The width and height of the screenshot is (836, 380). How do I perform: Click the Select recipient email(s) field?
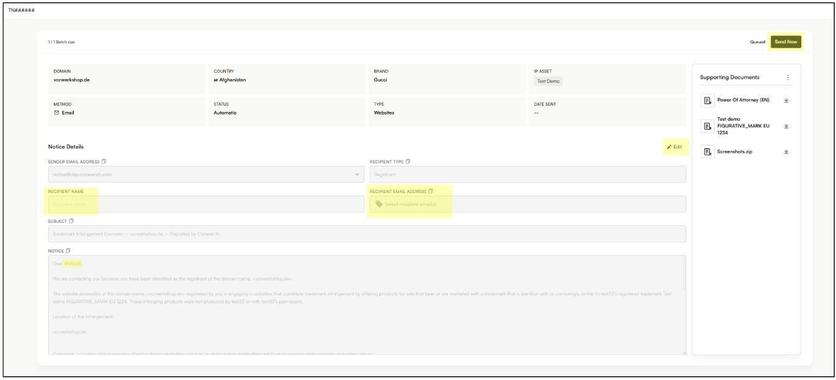click(527, 204)
